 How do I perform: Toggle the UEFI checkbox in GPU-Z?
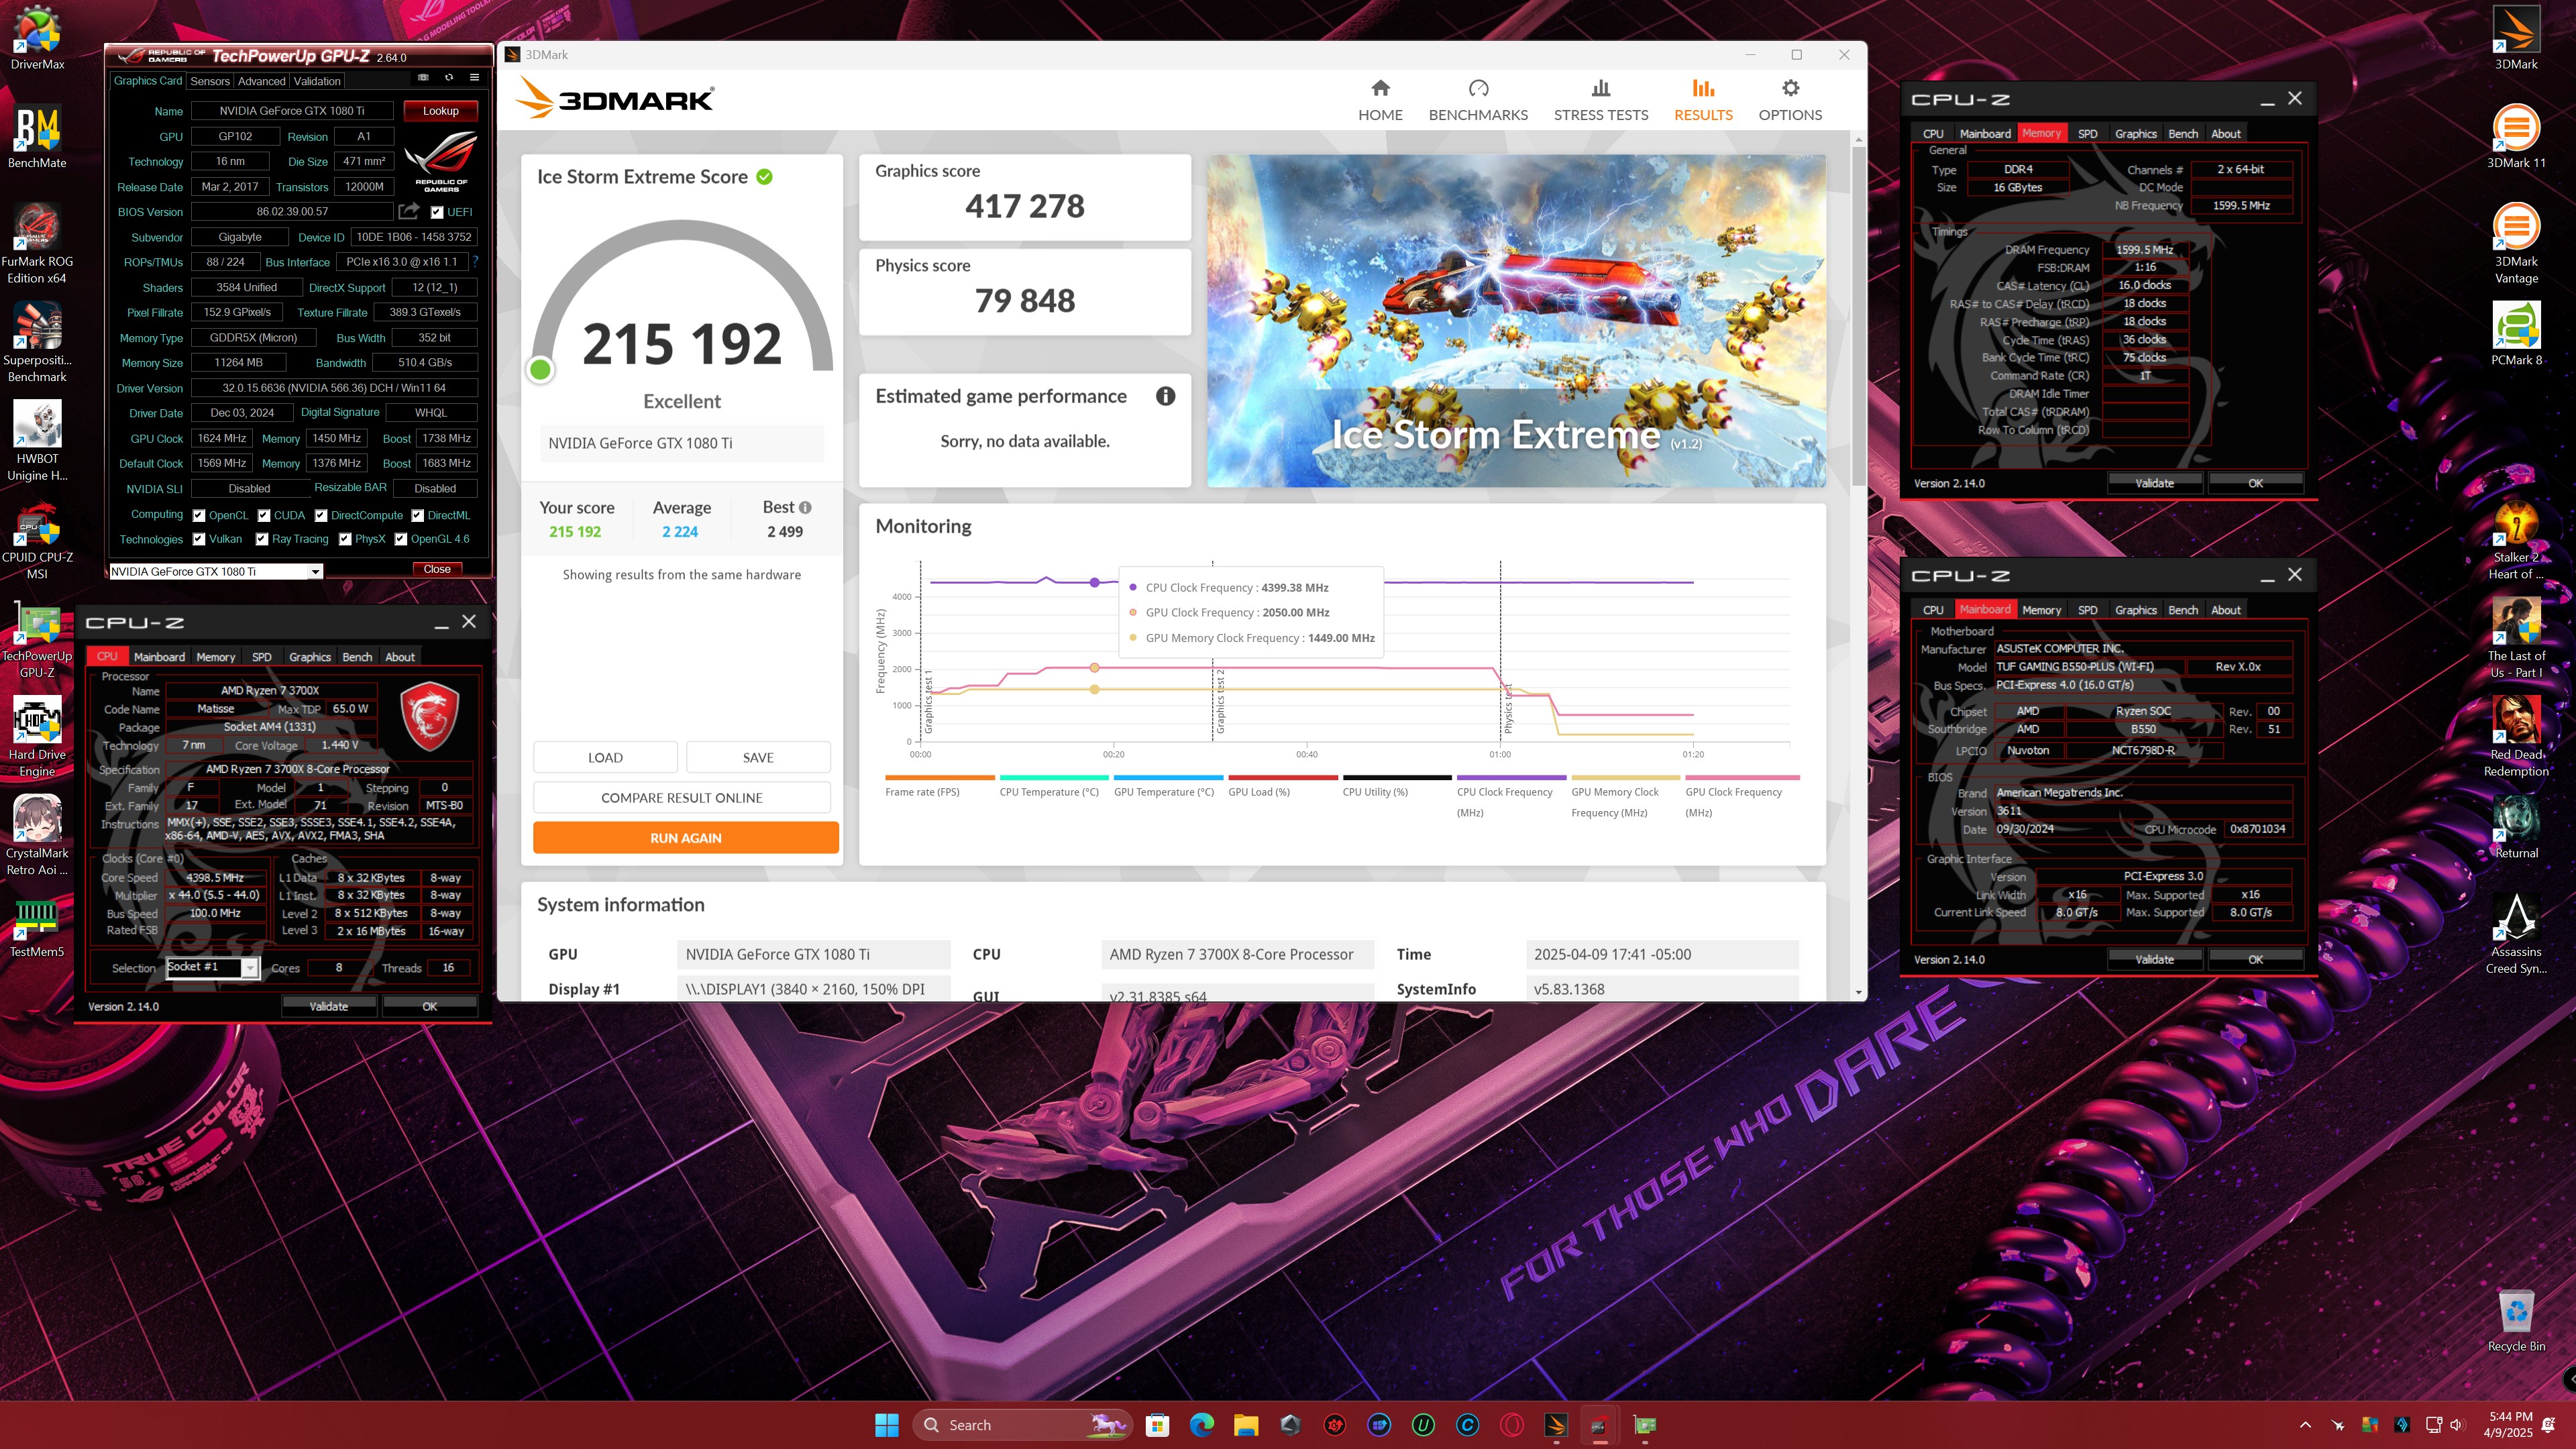click(x=437, y=212)
